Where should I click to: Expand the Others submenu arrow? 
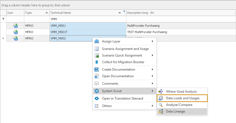[x=152, y=106]
